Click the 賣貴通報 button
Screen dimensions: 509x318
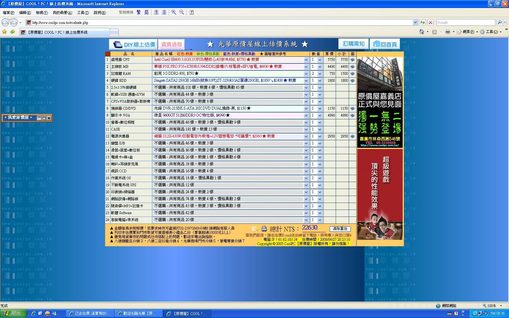171,45
